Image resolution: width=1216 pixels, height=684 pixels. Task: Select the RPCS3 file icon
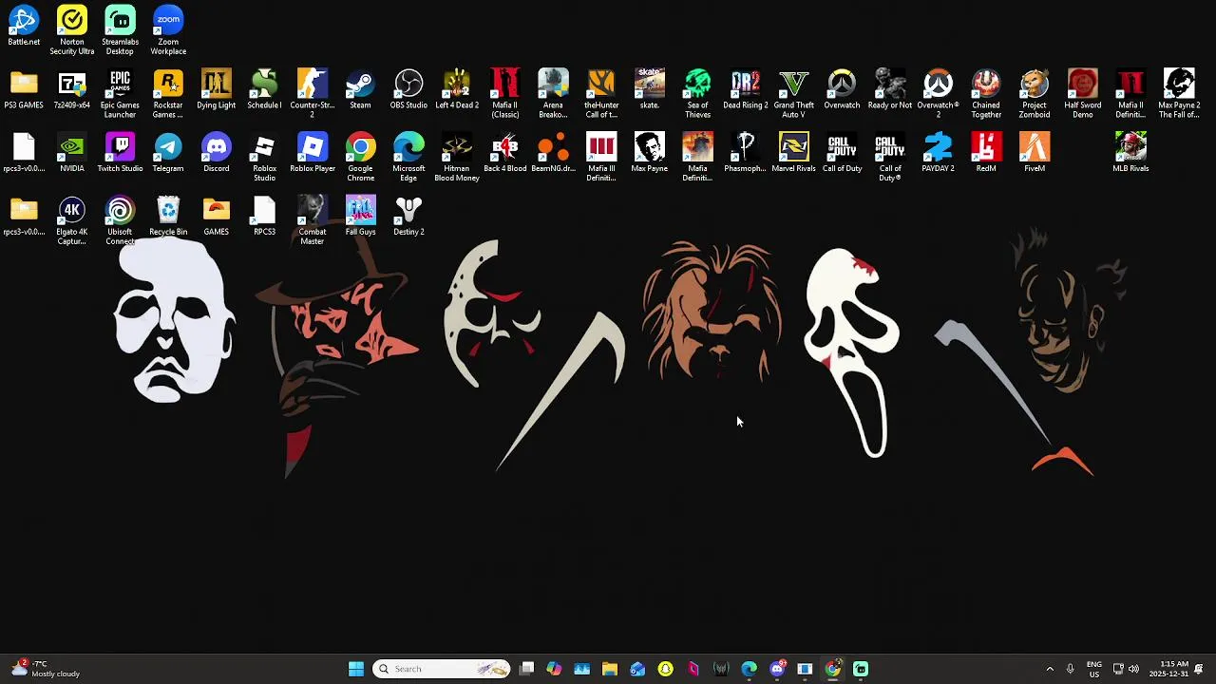point(264,217)
